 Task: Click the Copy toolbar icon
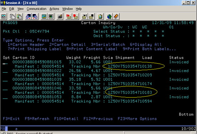coord(12,16)
